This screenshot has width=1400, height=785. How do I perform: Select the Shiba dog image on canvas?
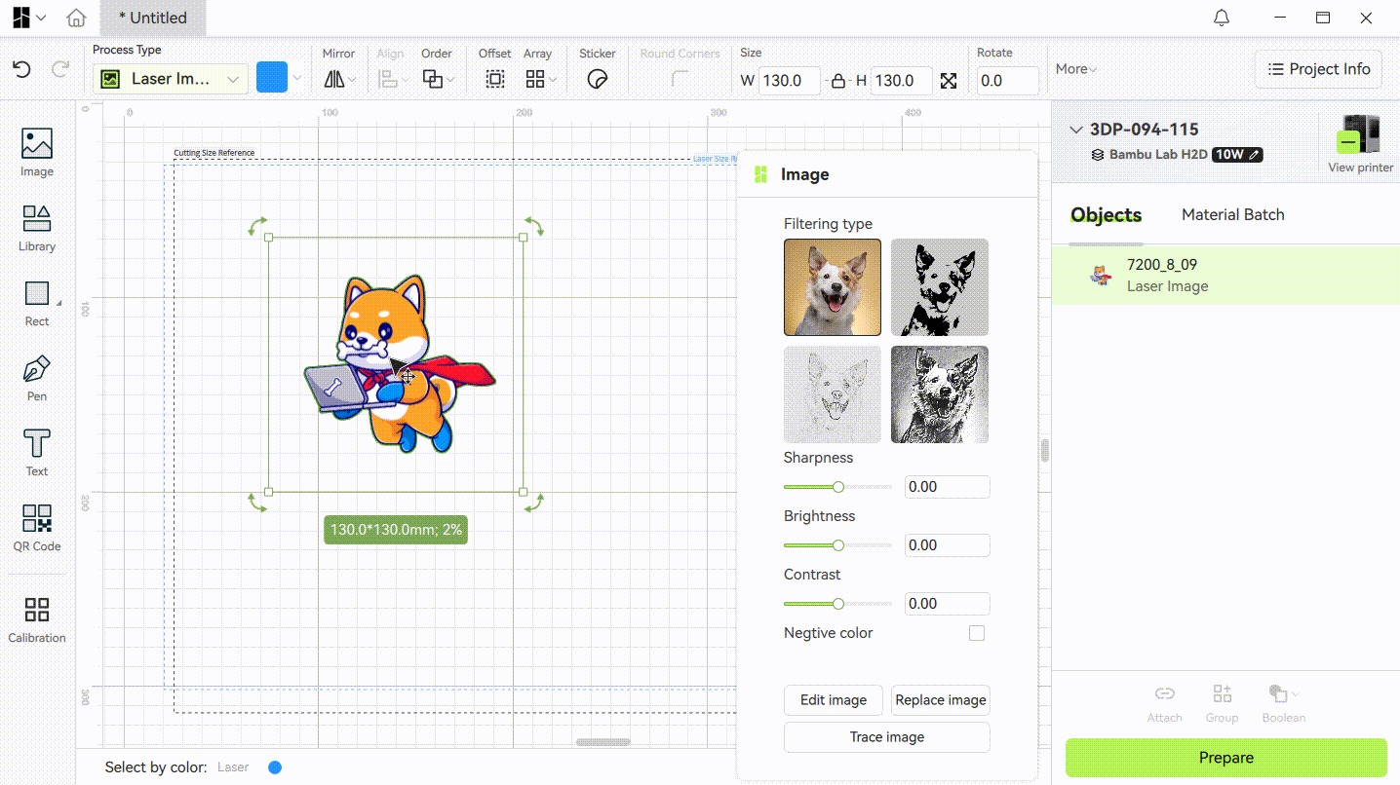(x=399, y=363)
